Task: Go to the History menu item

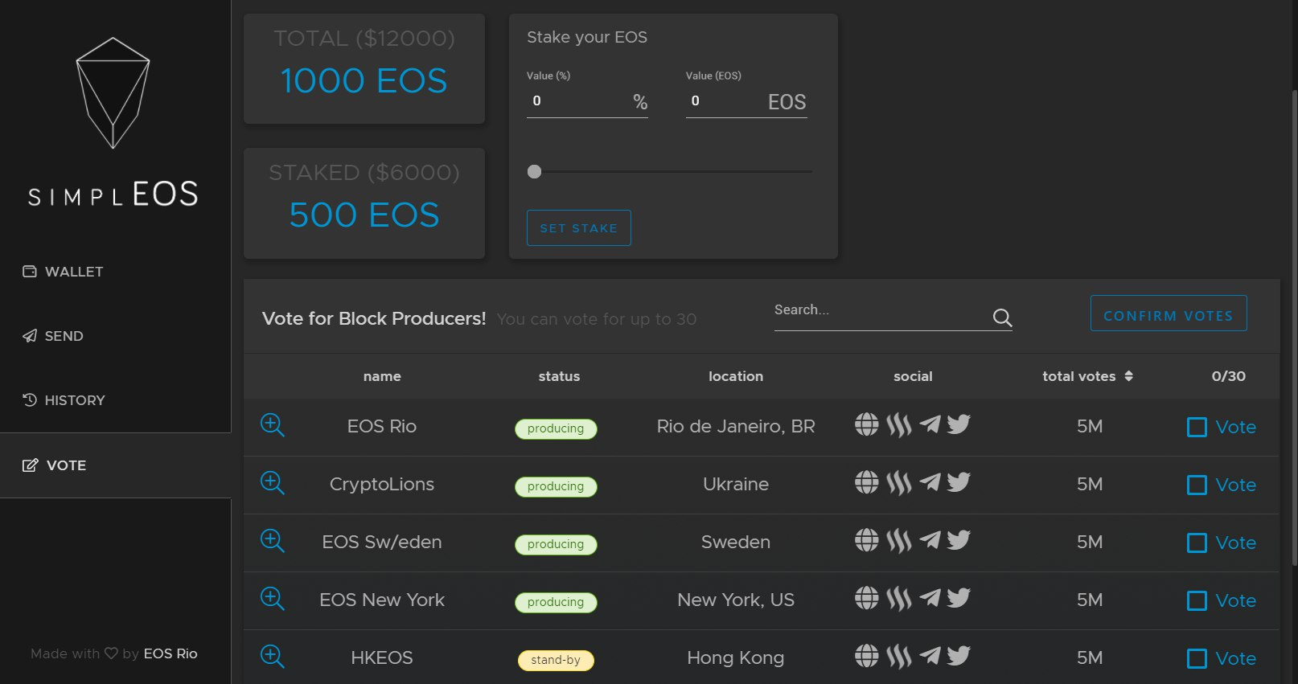Action: [64, 400]
